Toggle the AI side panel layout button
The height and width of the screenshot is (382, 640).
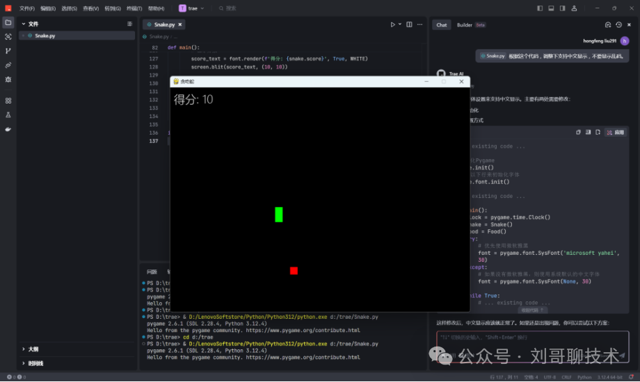[562, 8]
